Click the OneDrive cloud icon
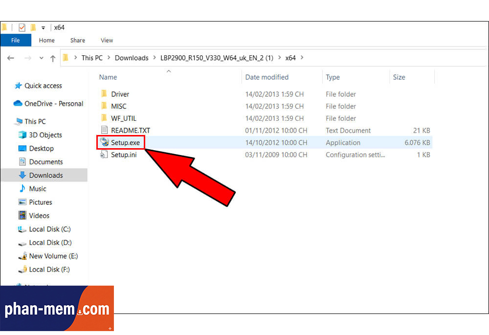 pyautogui.click(x=18, y=104)
